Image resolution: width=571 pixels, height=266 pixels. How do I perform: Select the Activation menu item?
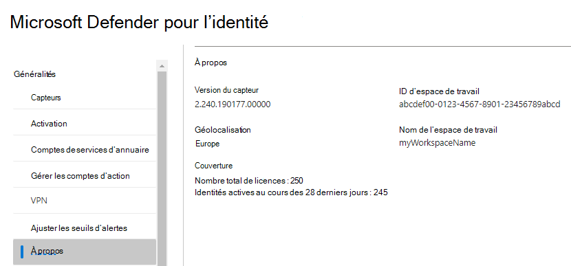[x=85, y=123]
